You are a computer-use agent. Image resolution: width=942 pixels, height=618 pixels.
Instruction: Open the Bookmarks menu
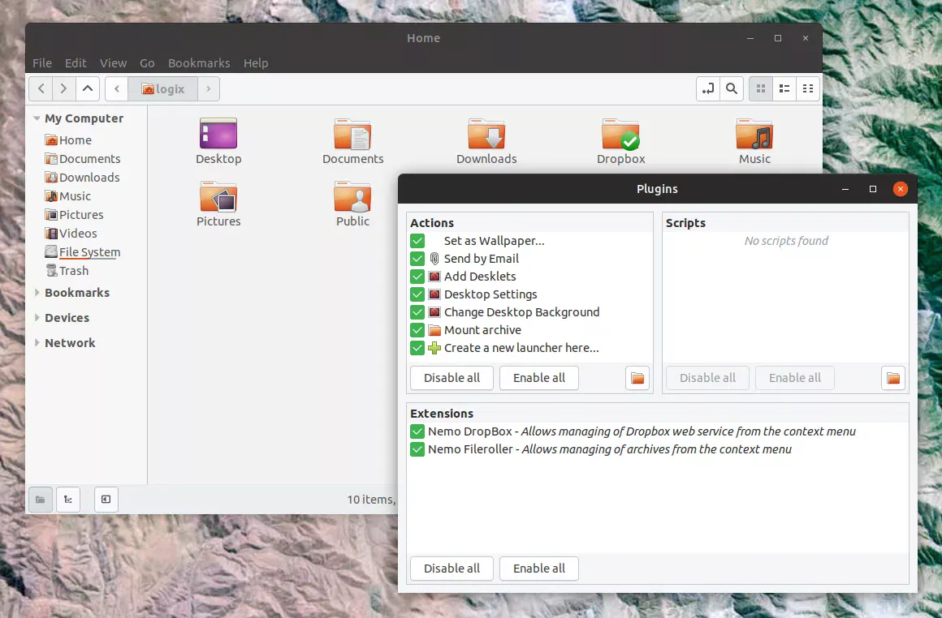[x=199, y=63]
